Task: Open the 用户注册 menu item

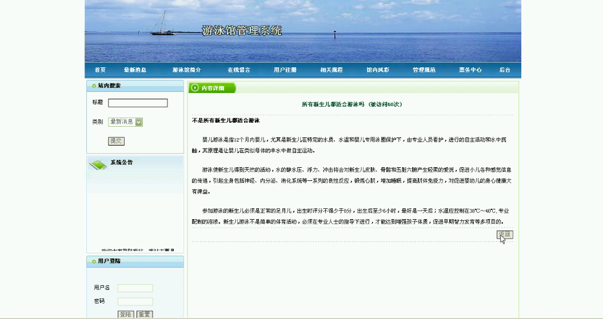Action: (285, 70)
